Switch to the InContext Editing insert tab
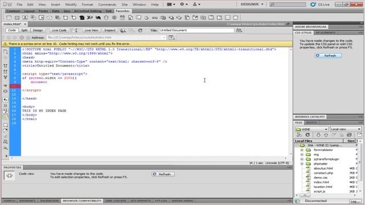The height and width of the screenshot is (205, 365). coord(87,11)
